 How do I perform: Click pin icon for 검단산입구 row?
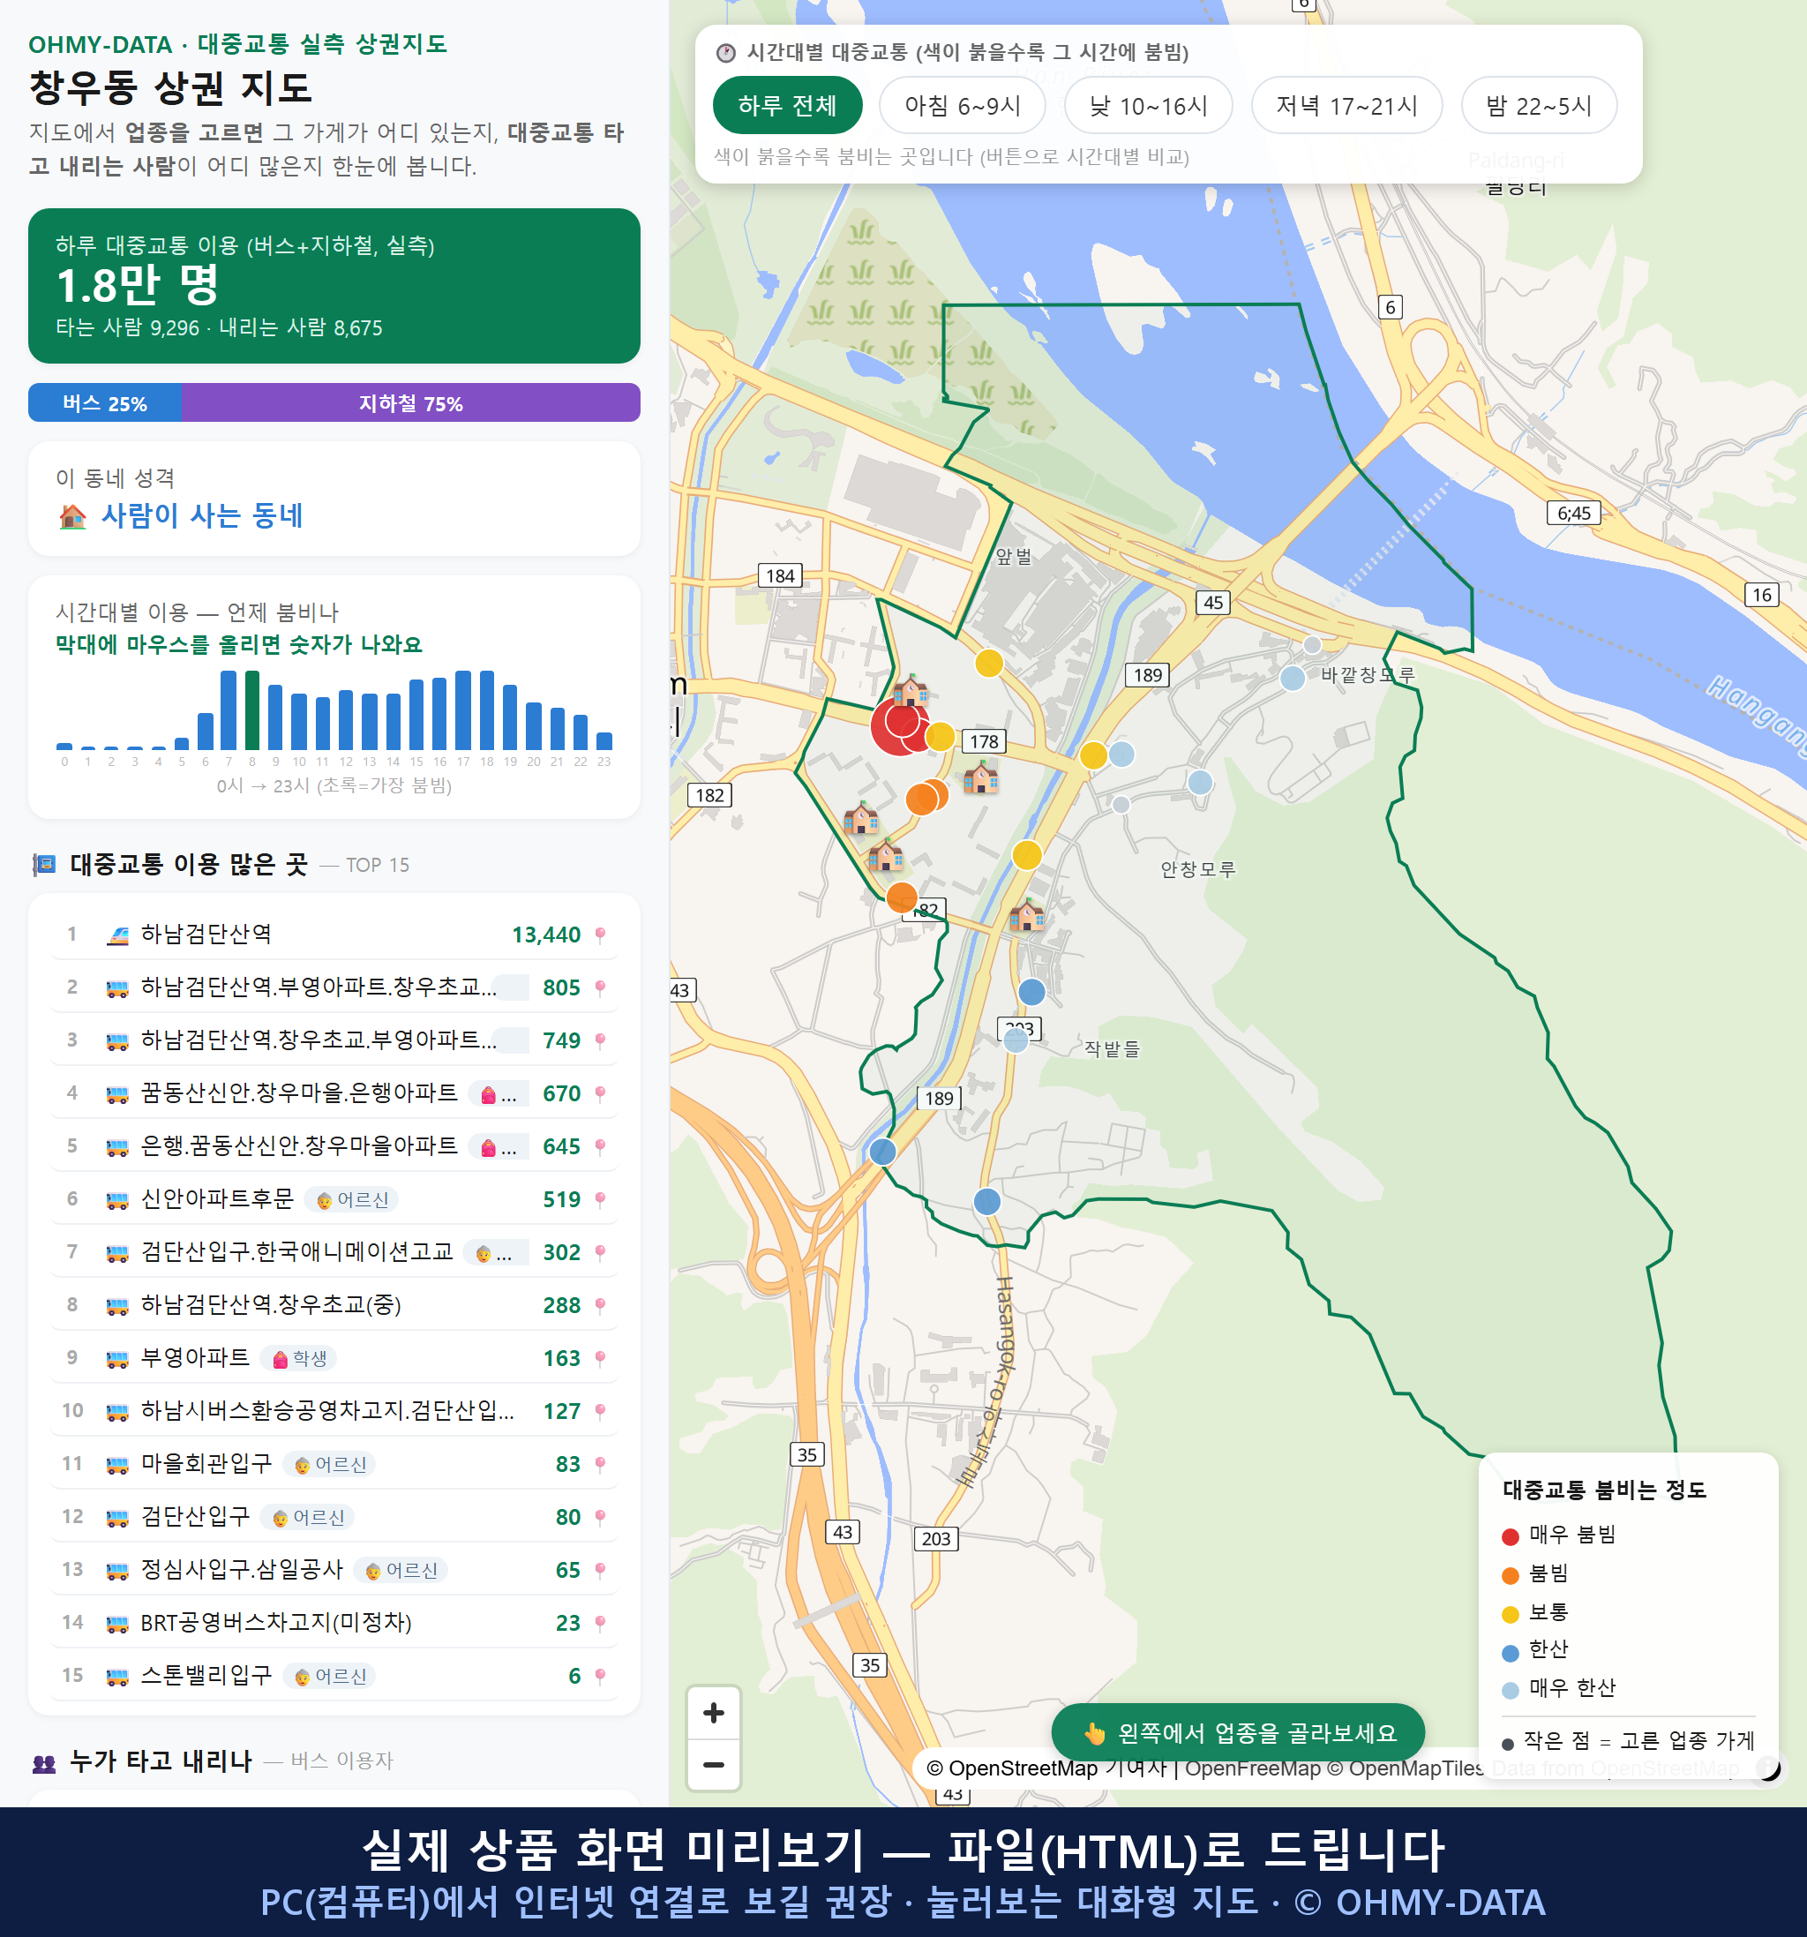(600, 1517)
